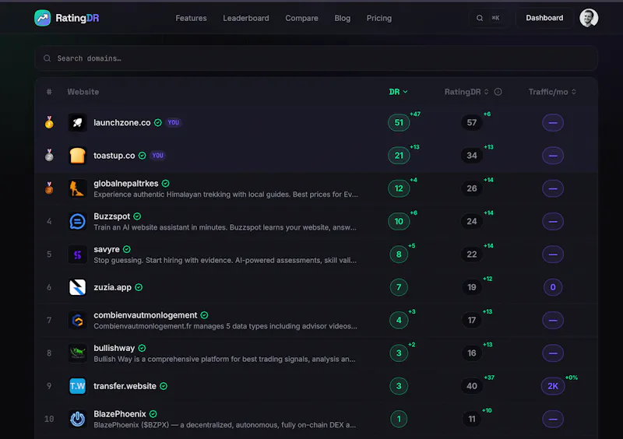623x439 pixels.
Task: Click the 2K traffic badge for transfer.website
Action: (553, 386)
